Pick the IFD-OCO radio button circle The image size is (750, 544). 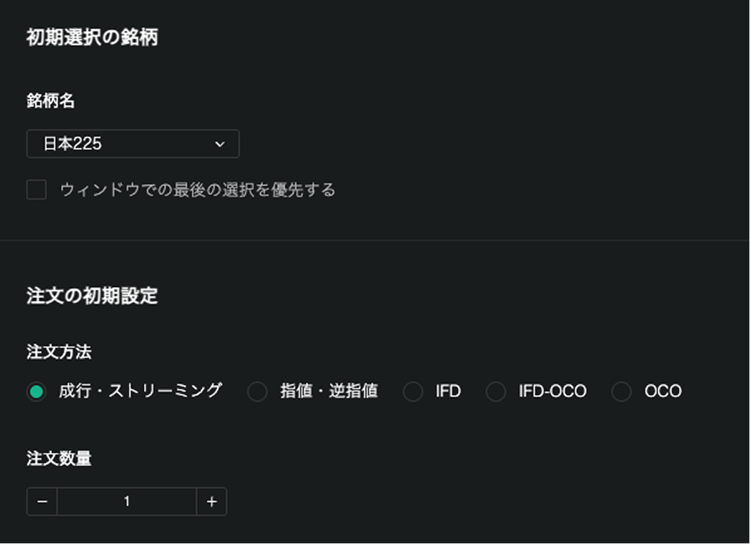point(496,392)
